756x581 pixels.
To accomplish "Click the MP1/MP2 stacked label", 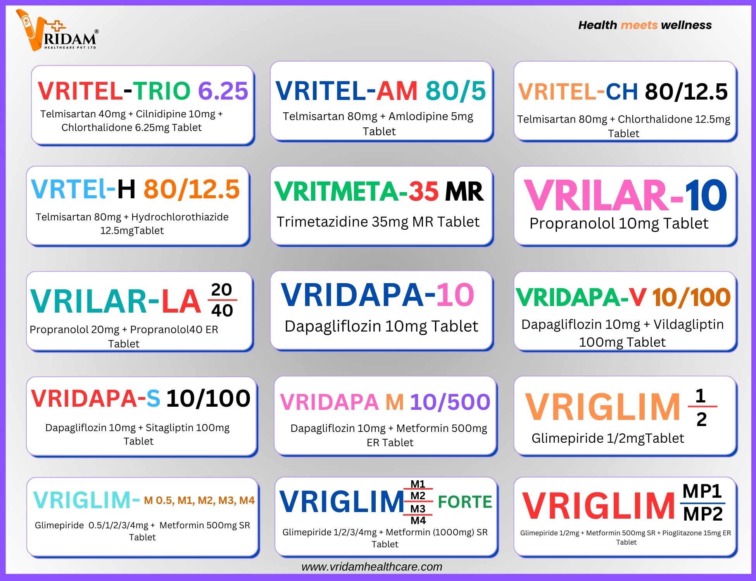I will [702, 503].
